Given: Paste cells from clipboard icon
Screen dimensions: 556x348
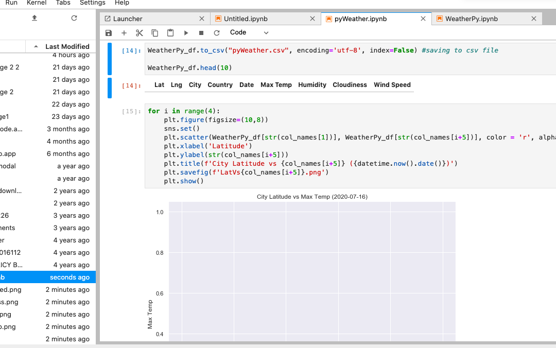Looking at the screenshot, I should pos(170,32).
